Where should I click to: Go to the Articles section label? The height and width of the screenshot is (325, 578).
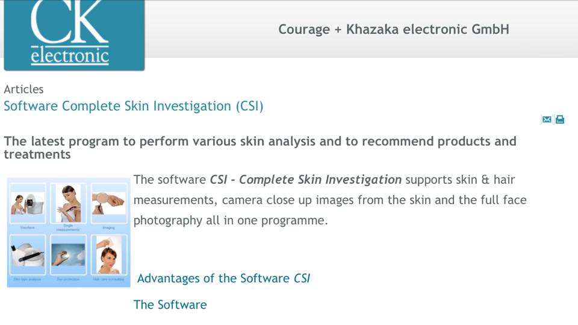pyautogui.click(x=23, y=89)
